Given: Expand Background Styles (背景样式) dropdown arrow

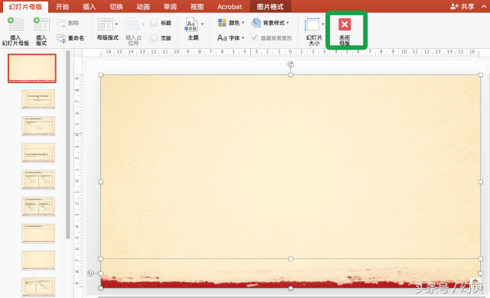Looking at the screenshot, I should [288, 23].
